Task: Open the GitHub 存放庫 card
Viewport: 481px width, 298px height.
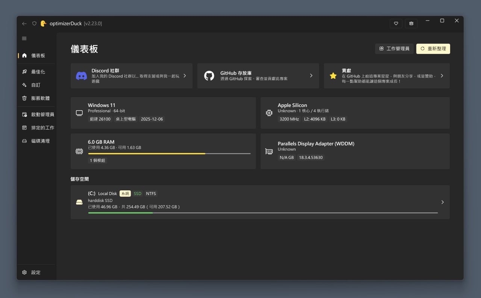Action: (258, 76)
